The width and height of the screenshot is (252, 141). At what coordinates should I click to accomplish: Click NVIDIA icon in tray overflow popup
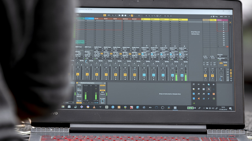tap(194, 103)
